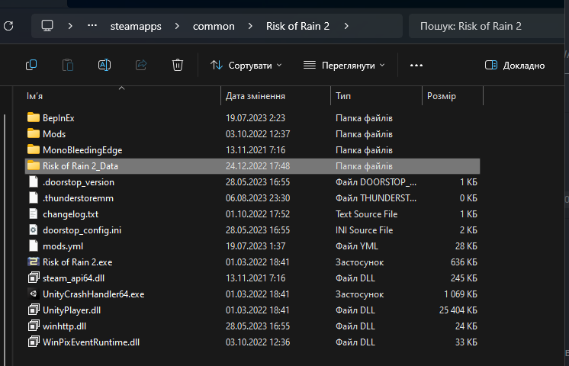
Task: Click the Risk of Rain 2 breadcrumb
Action: pos(297,26)
